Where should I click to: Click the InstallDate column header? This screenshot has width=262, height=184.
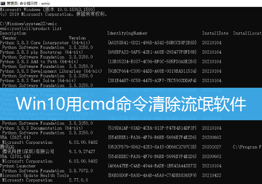(x=215, y=33)
